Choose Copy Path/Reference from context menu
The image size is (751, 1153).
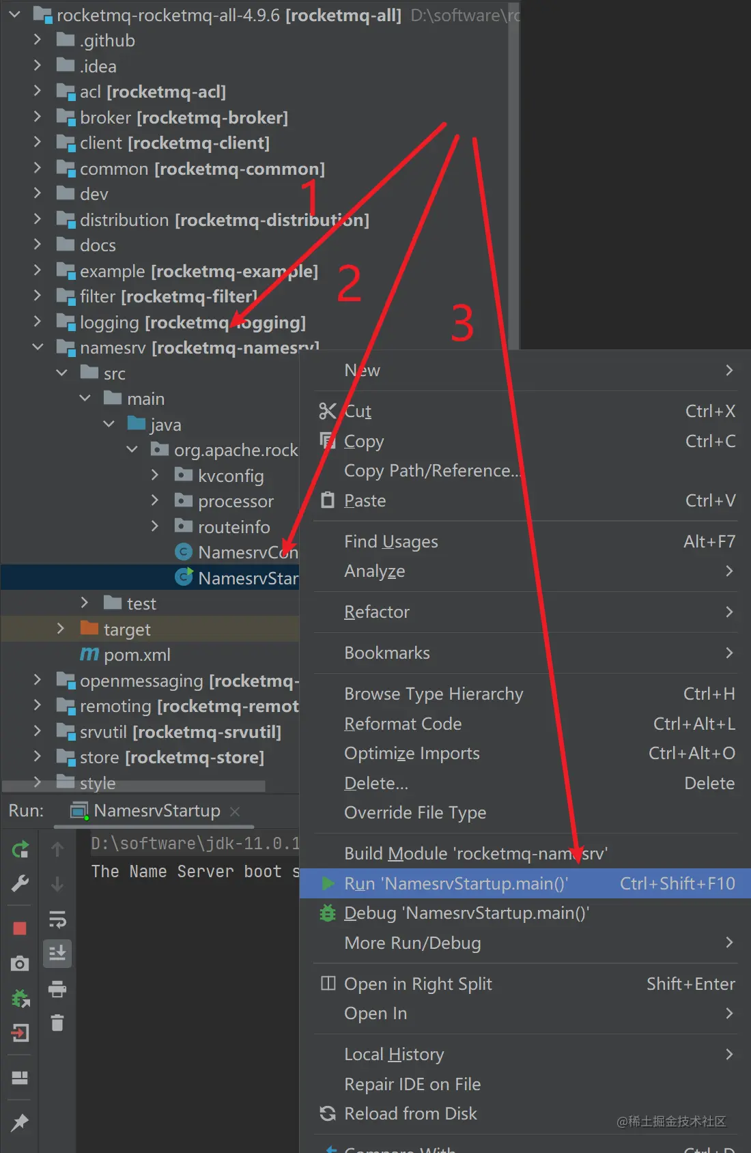click(526, 470)
